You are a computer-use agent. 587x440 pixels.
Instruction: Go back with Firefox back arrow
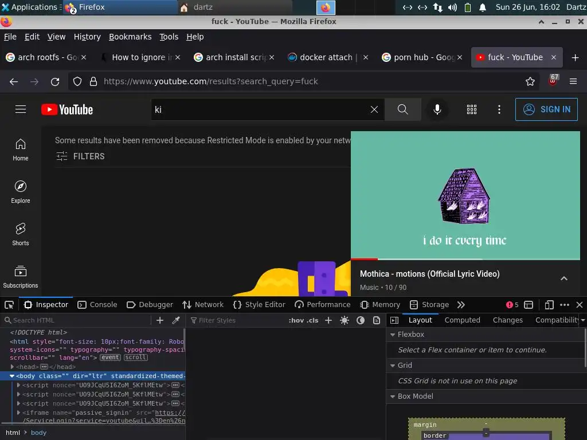(14, 81)
